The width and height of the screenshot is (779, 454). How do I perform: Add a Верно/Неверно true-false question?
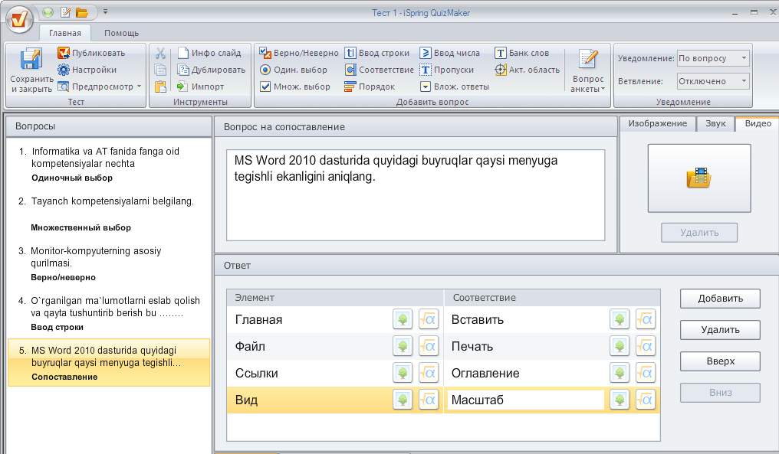[x=298, y=53]
